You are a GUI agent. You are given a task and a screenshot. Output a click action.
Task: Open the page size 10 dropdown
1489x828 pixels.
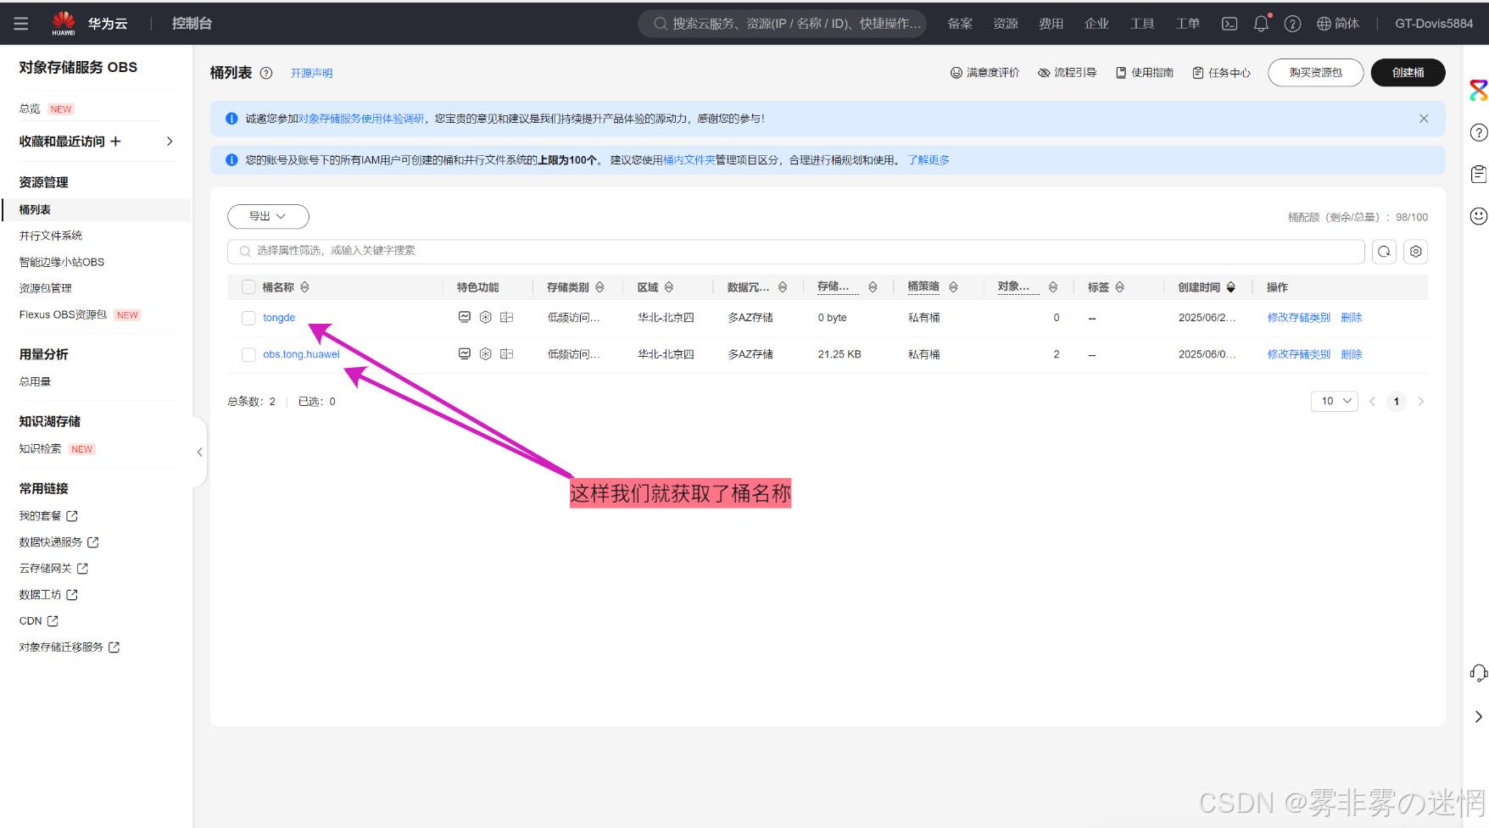(1335, 401)
